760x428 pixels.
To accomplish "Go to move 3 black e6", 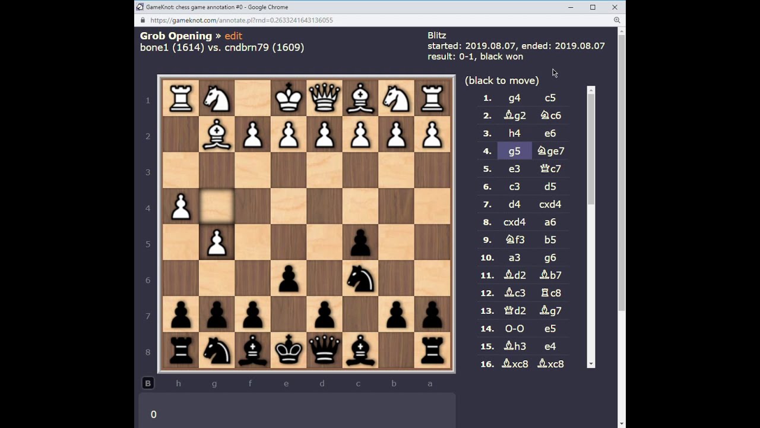I will (x=550, y=133).
